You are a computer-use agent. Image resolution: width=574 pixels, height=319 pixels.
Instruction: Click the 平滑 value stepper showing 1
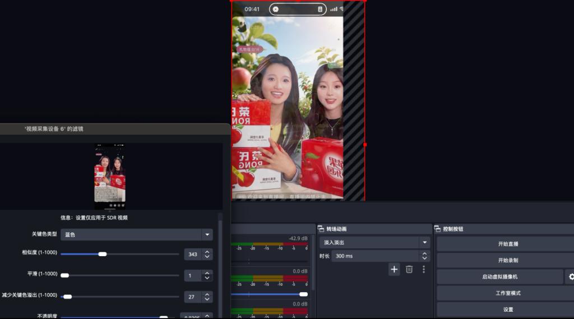pos(207,276)
